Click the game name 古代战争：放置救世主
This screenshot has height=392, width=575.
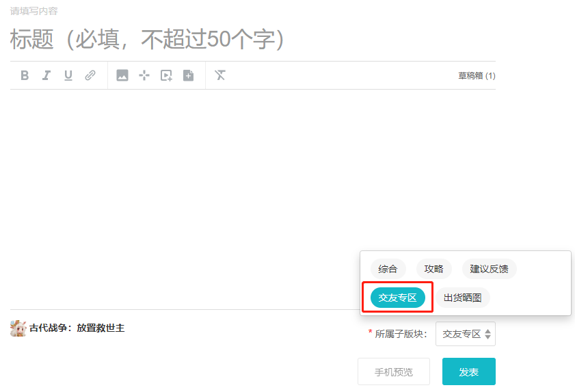pyautogui.click(x=77, y=328)
